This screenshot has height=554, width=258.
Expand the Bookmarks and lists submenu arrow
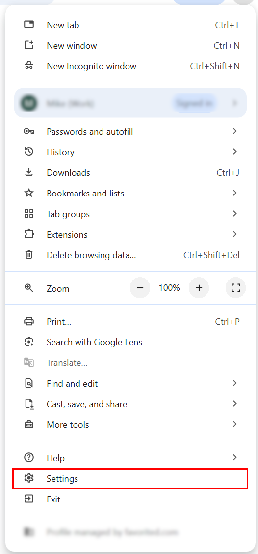pos(235,193)
